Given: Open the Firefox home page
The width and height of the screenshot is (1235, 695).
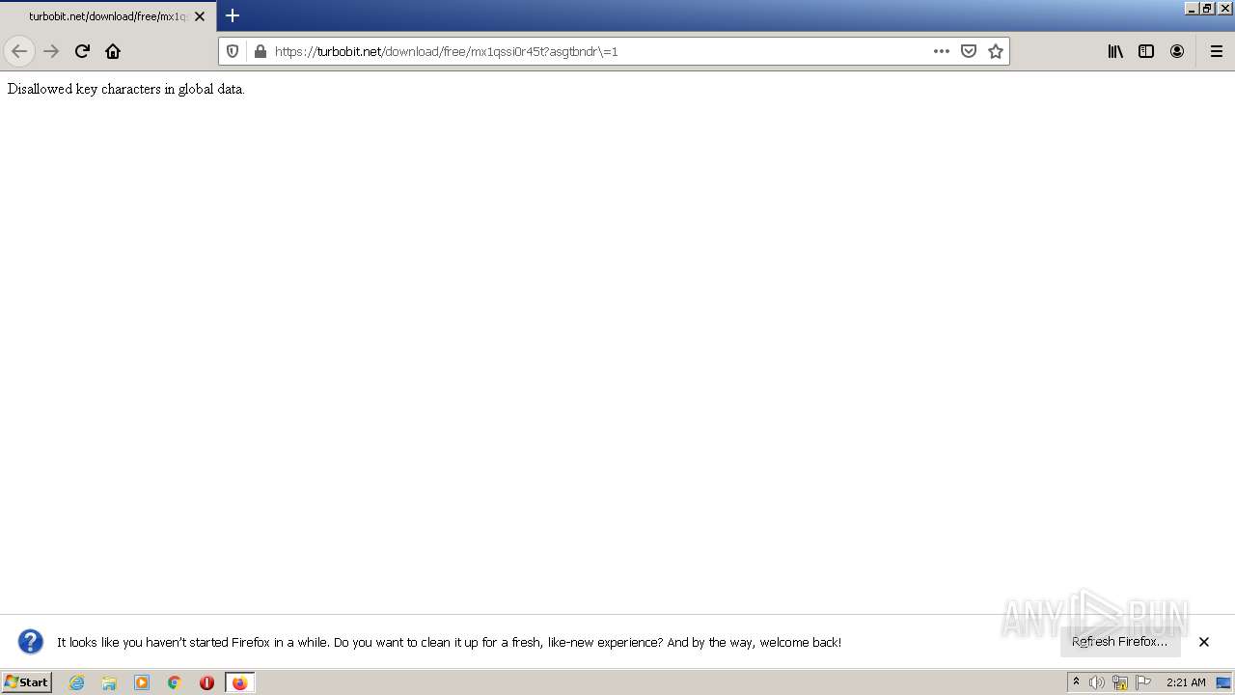Looking at the screenshot, I should (x=113, y=51).
